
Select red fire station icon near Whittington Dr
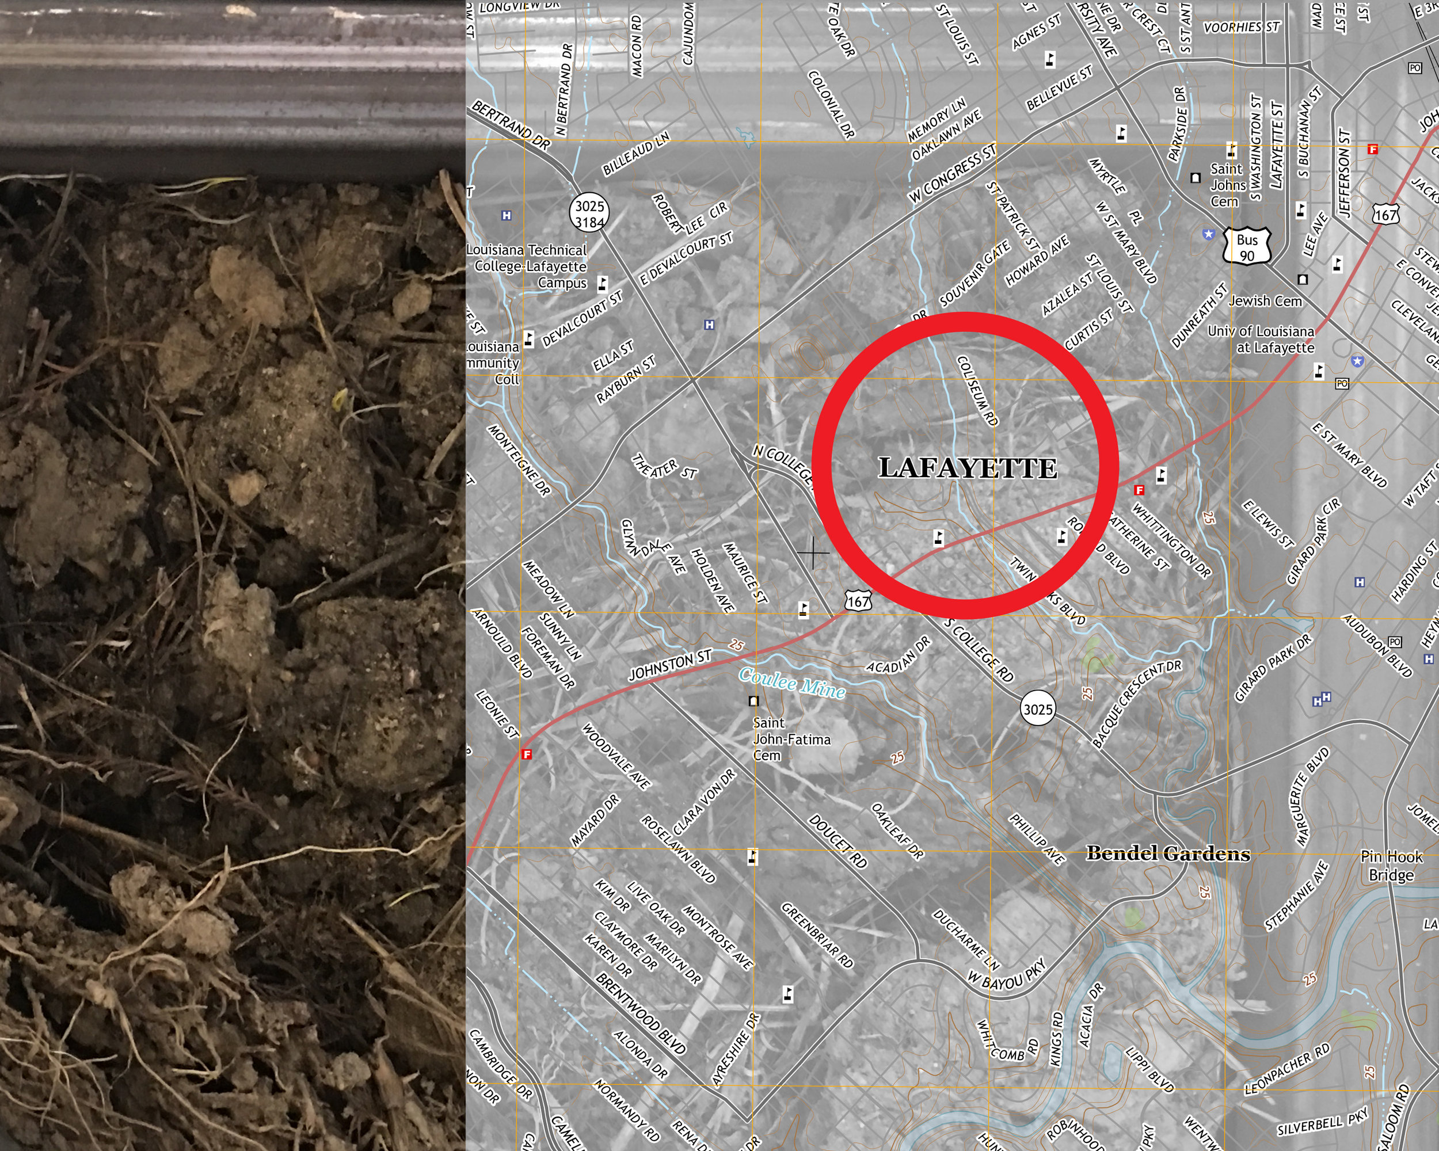pyautogui.click(x=1139, y=490)
